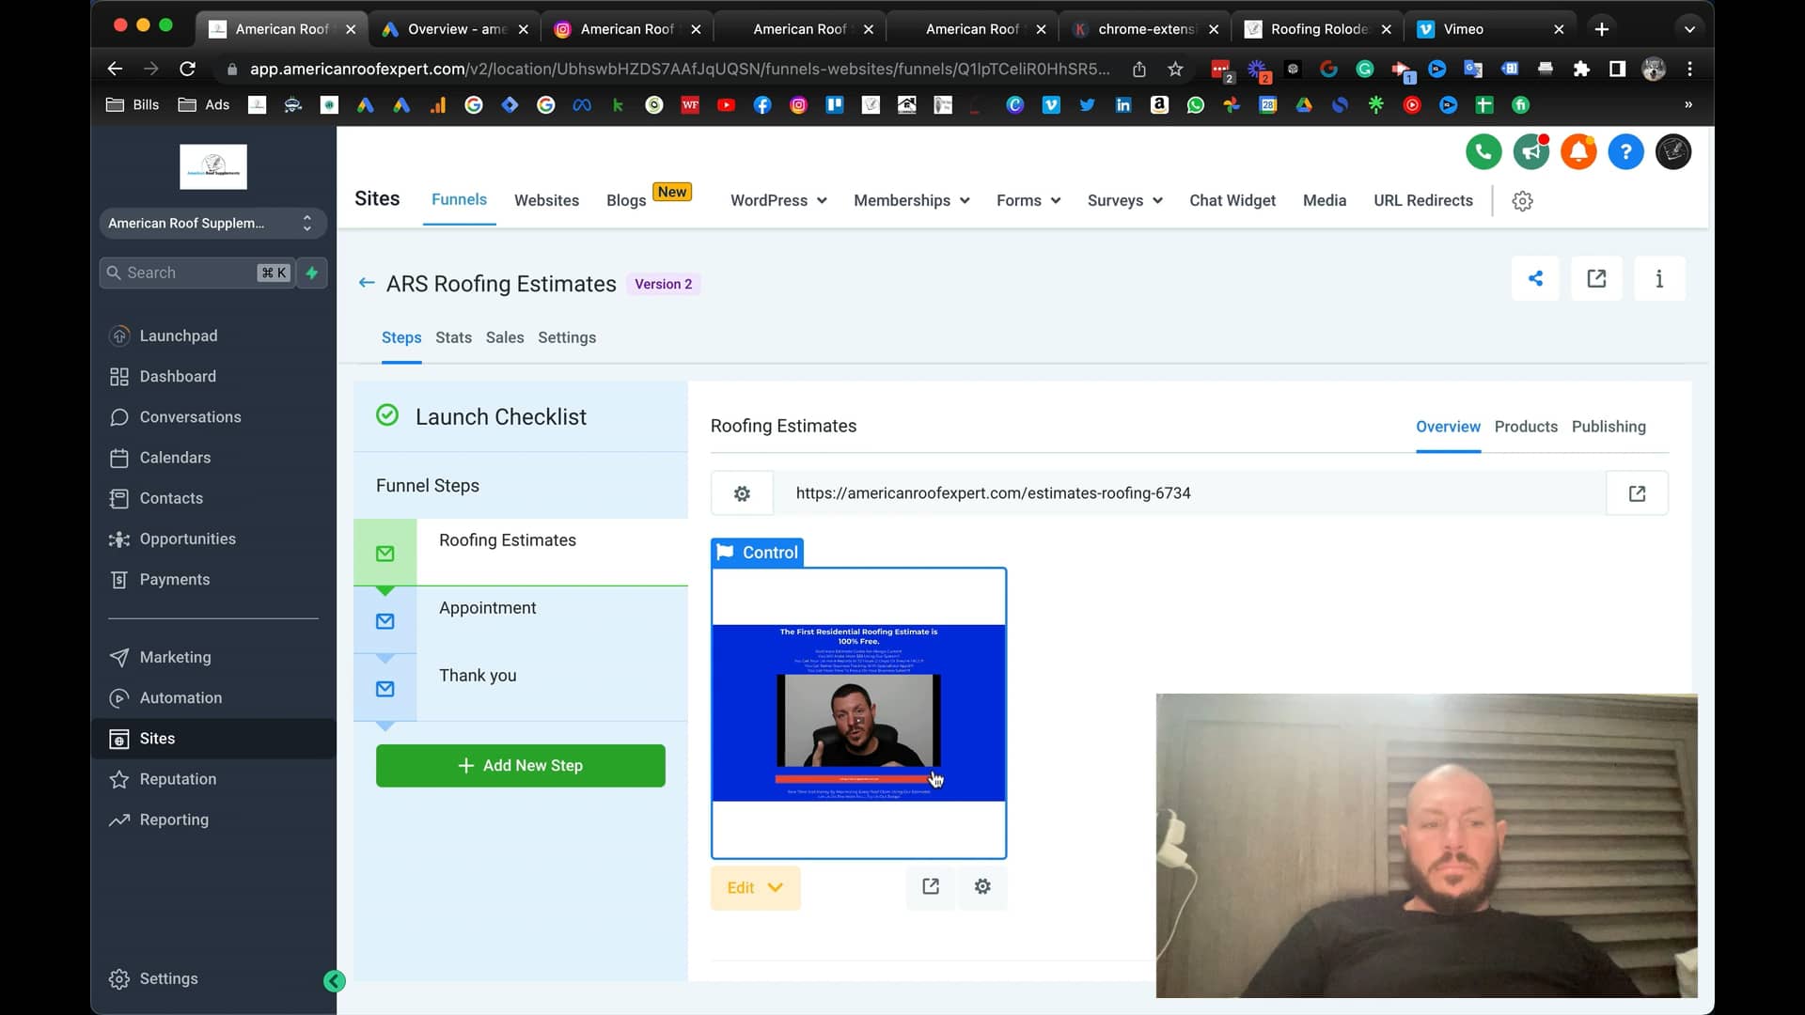Open the WordPress dropdown menu
1805x1015 pixels.
pyautogui.click(x=778, y=200)
